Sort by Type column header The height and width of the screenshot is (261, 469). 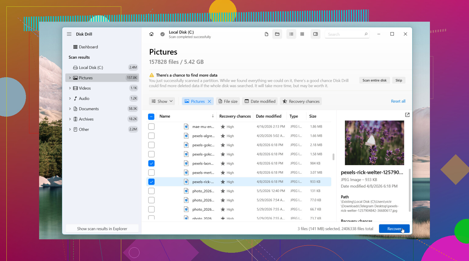pyautogui.click(x=294, y=116)
